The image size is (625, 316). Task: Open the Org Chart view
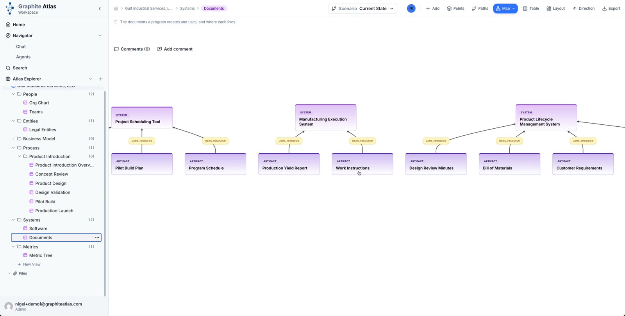(39, 103)
